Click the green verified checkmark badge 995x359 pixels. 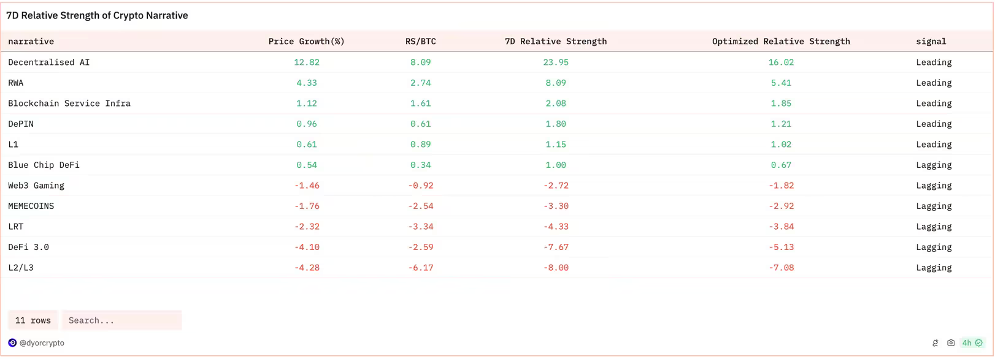click(979, 343)
